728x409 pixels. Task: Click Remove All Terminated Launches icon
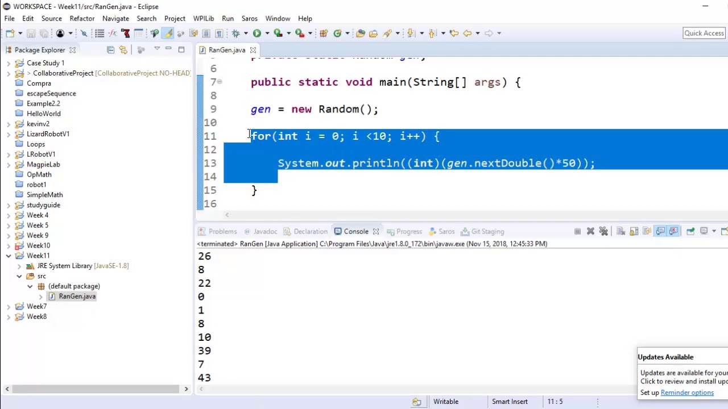click(x=603, y=231)
